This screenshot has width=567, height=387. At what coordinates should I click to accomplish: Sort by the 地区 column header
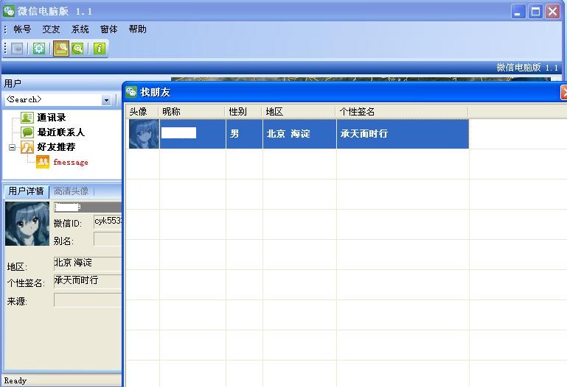(x=299, y=111)
